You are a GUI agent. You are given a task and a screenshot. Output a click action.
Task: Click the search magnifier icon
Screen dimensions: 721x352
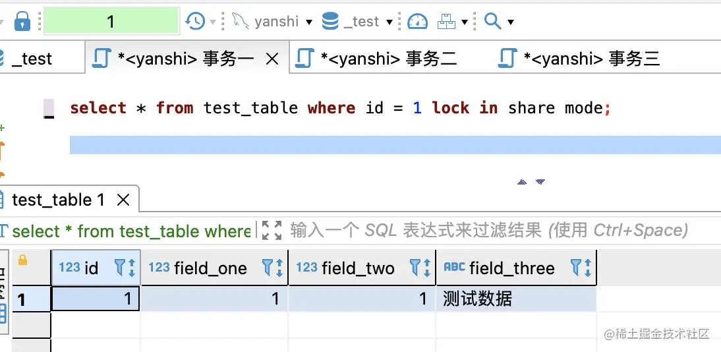coord(492,21)
